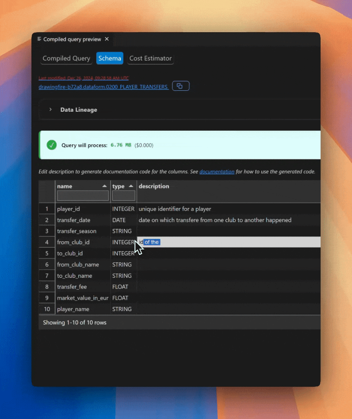
Task: Open the PLAYER_TRANSFERS table link
Action: tap(103, 87)
